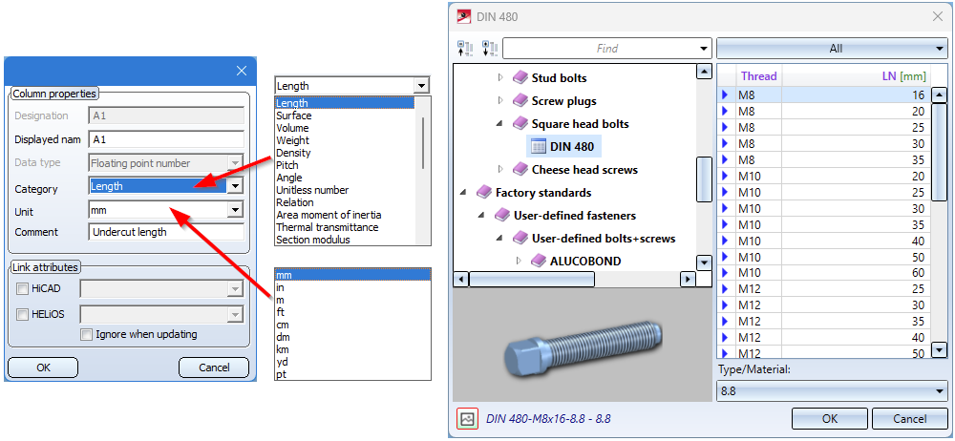Open the Unit dropdown showing mm
This screenshot has height=441, width=955.
point(235,210)
